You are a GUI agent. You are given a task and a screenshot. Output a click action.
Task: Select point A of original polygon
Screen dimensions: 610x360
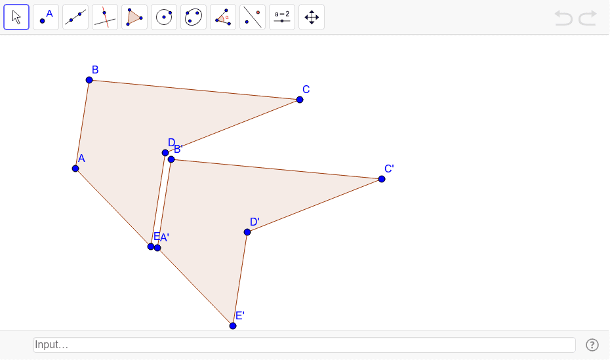pos(75,169)
